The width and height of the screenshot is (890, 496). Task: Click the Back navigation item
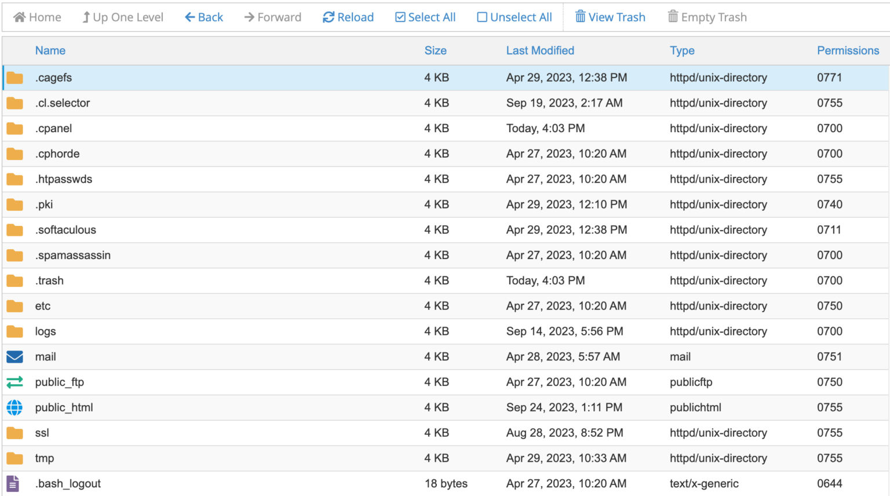(x=203, y=17)
